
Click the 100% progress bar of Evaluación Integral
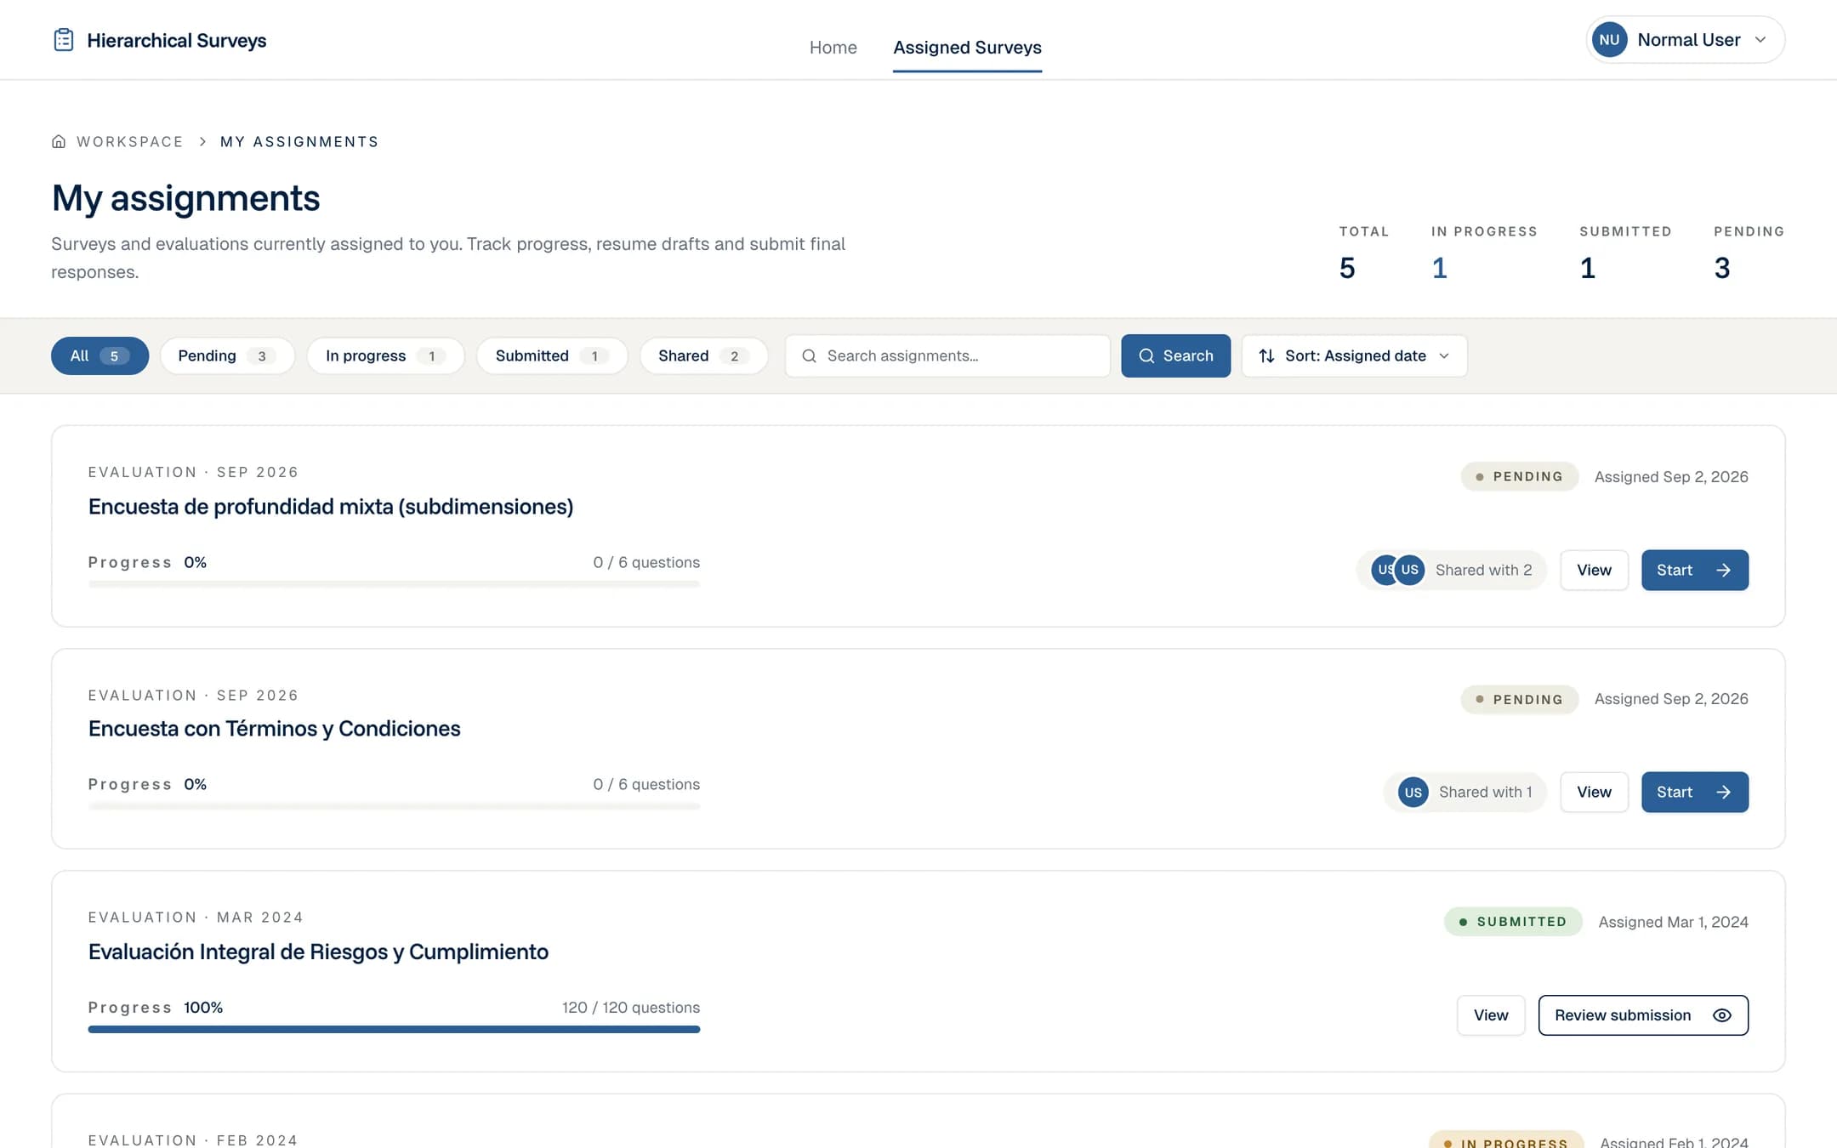click(x=394, y=1029)
